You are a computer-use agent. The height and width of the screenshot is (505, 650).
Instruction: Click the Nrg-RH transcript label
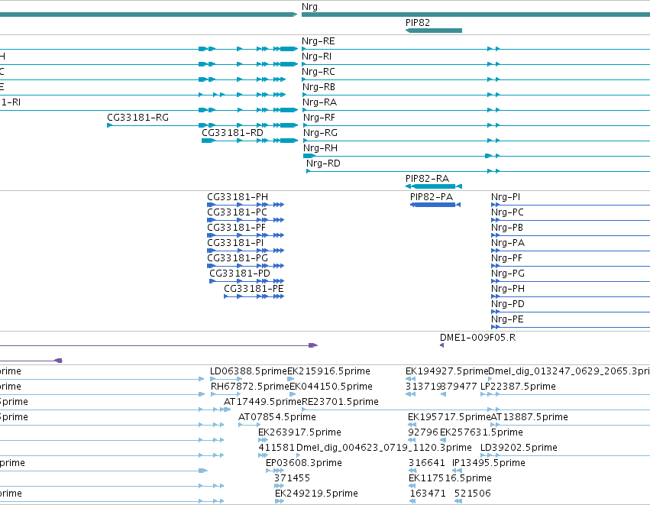[320, 148]
